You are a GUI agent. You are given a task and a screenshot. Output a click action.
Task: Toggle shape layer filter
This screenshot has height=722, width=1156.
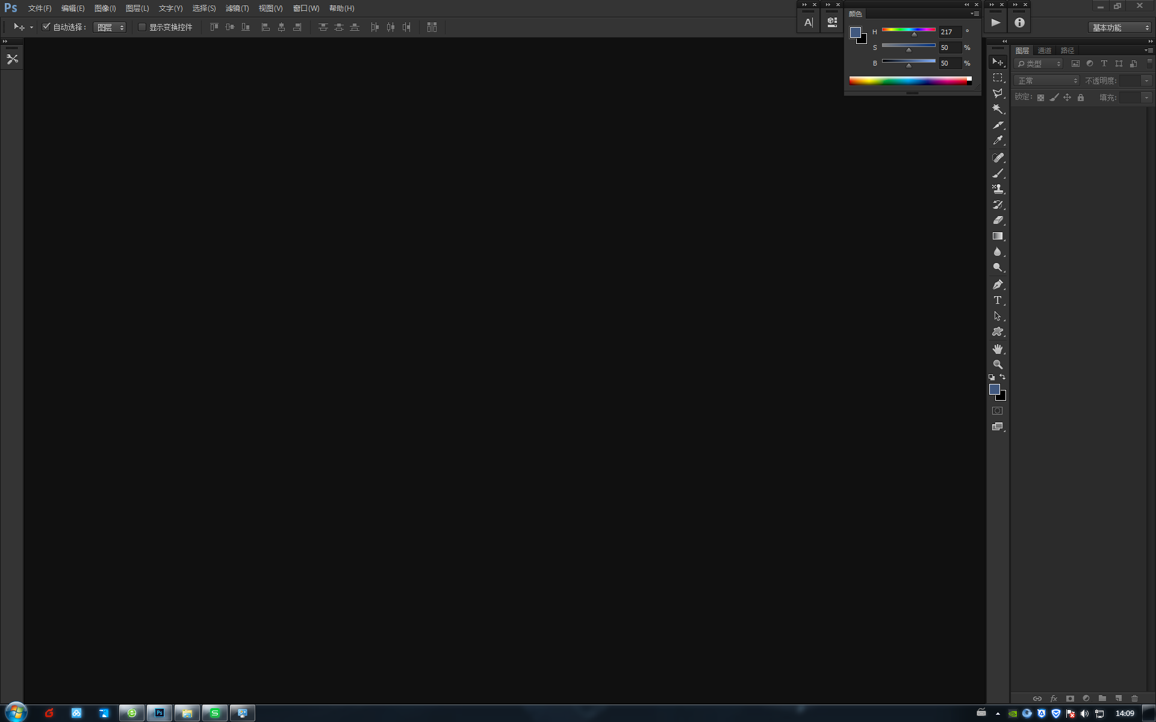(x=1119, y=64)
